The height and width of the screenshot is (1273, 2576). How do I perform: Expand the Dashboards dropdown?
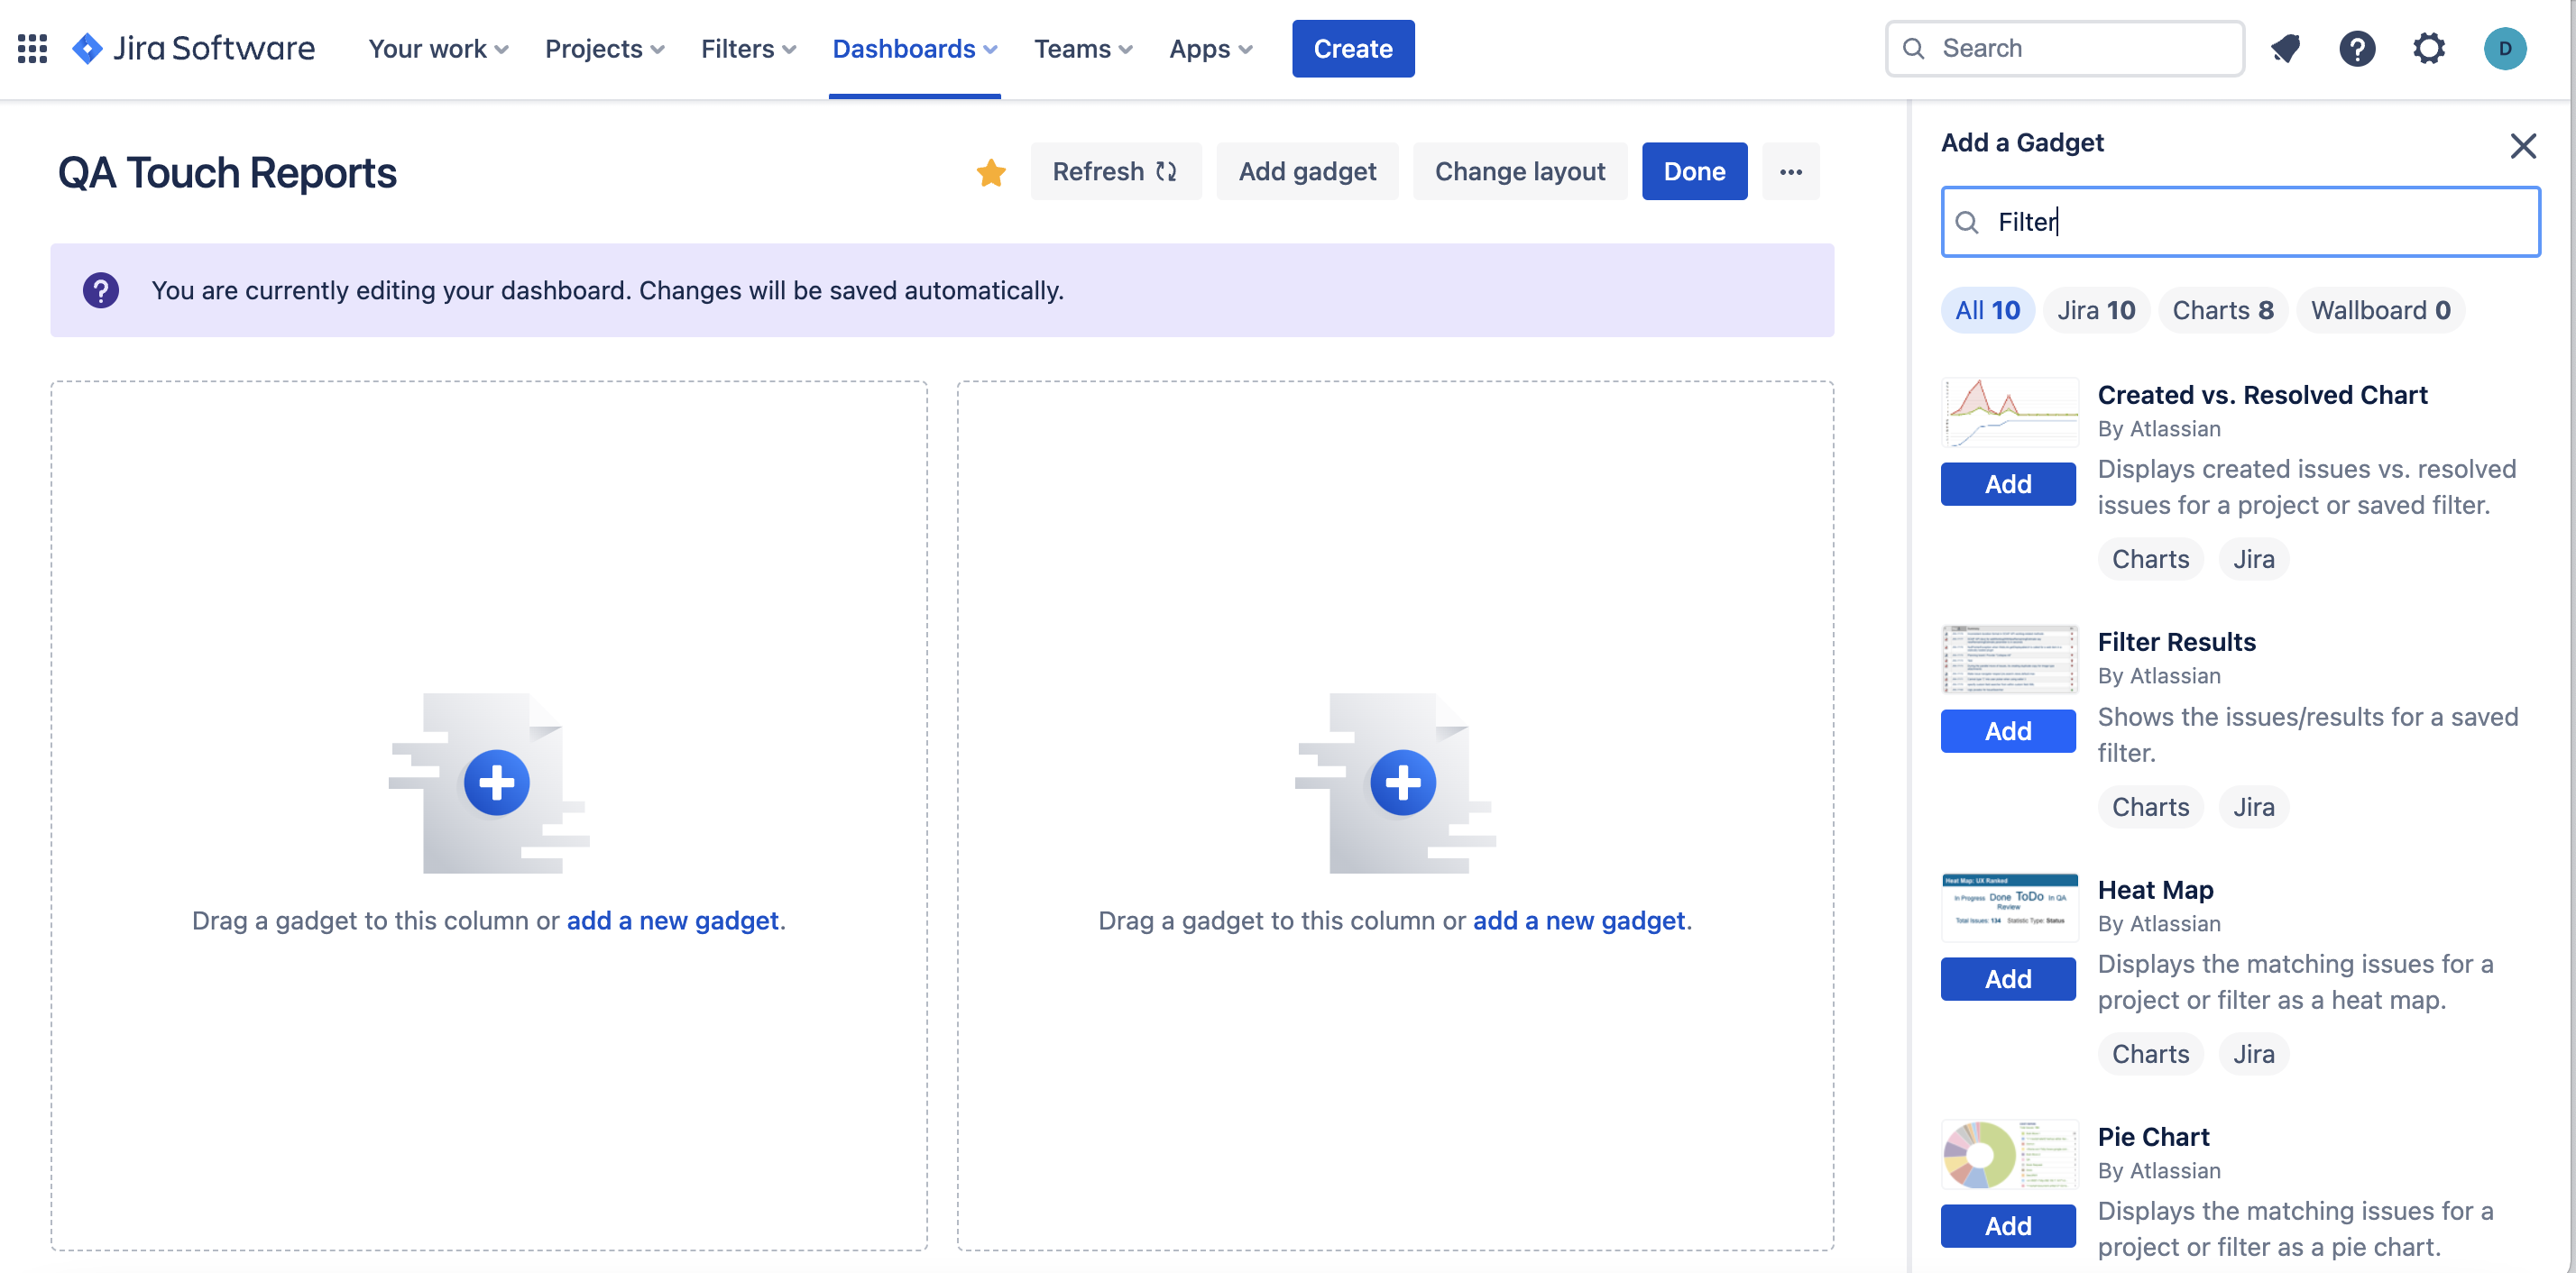(914, 48)
